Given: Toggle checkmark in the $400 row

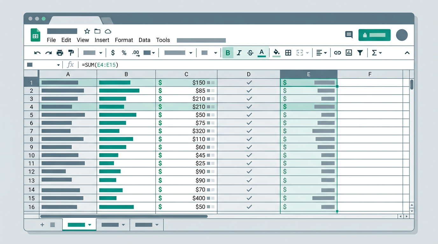Looking at the screenshot, I should point(249,198).
